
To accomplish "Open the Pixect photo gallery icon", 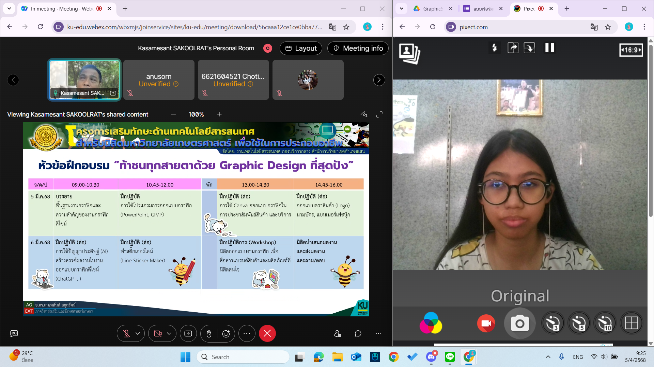I will click(409, 54).
